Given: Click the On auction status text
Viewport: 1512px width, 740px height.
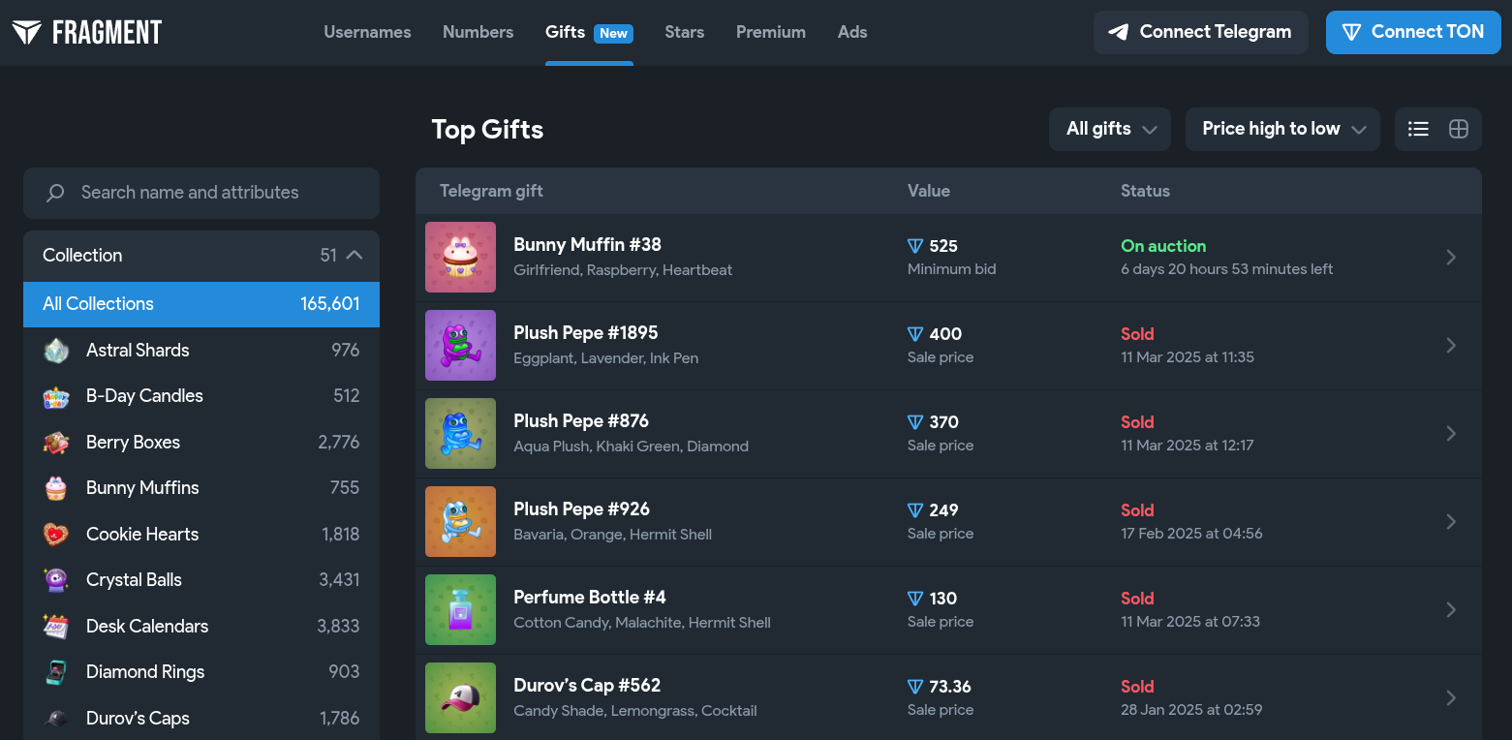Looking at the screenshot, I should pyautogui.click(x=1163, y=246).
